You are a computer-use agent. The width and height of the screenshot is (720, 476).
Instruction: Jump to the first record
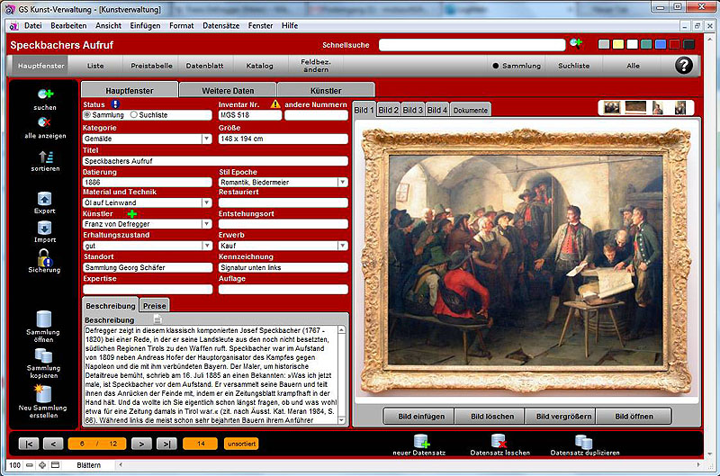pyautogui.click(x=29, y=444)
